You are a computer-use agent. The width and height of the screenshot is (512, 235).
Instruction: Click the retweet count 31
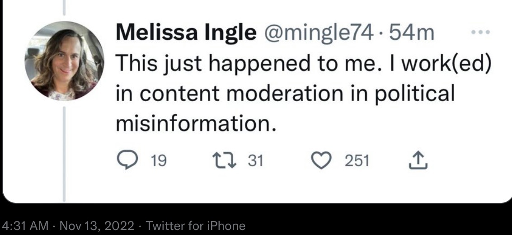click(256, 161)
